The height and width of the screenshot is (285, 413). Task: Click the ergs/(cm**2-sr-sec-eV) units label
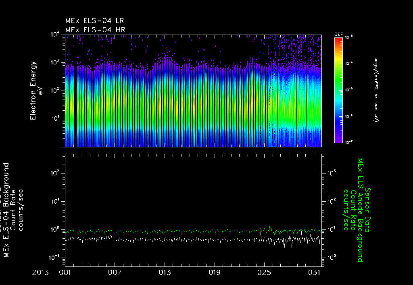tap(375, 90)
